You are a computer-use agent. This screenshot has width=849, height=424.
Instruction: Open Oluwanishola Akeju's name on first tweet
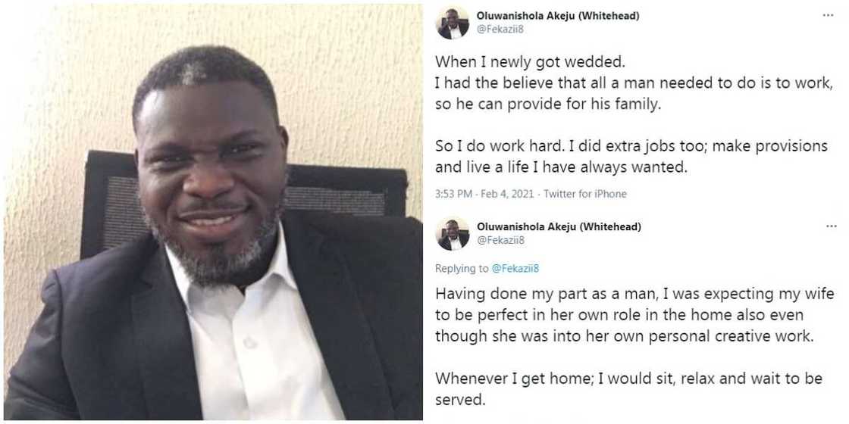pos(559,15)
